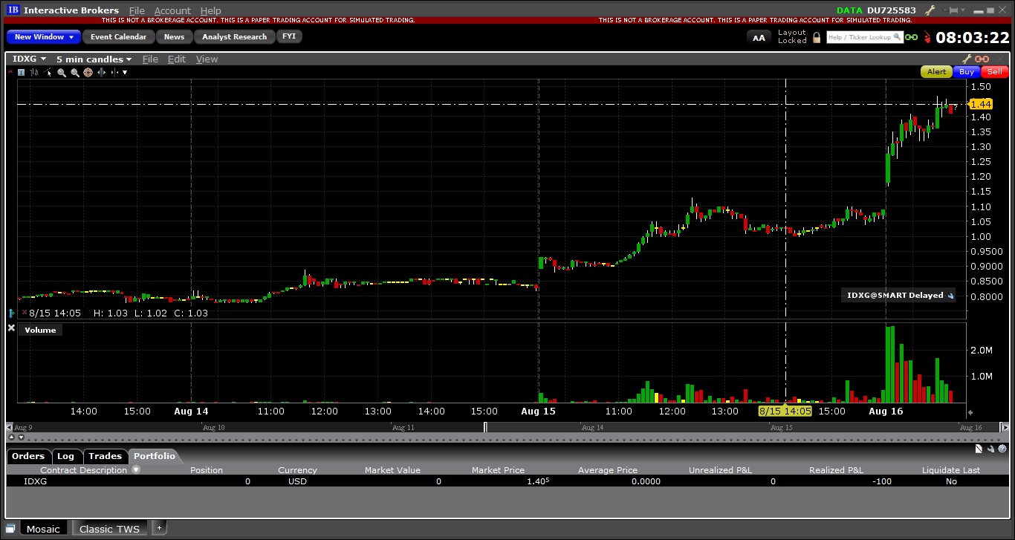
Task: Open the chart's wrench configuration icon
Action: point(967,59)
